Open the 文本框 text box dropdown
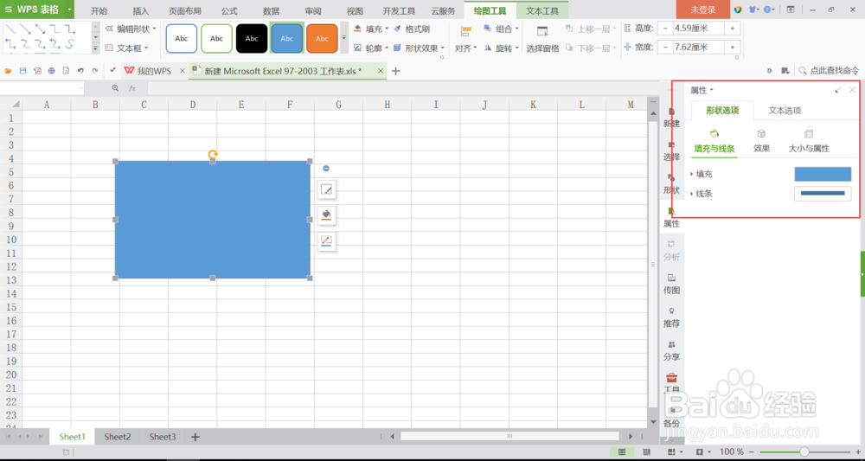The height and width of the screenshot is (461, 865). coord(126,48)
